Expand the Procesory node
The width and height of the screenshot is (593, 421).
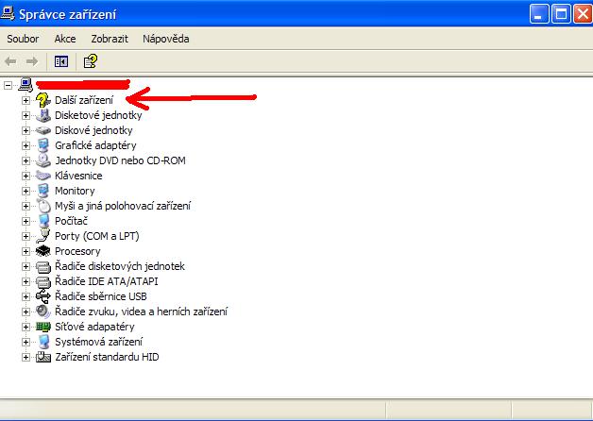click(25, 252)
